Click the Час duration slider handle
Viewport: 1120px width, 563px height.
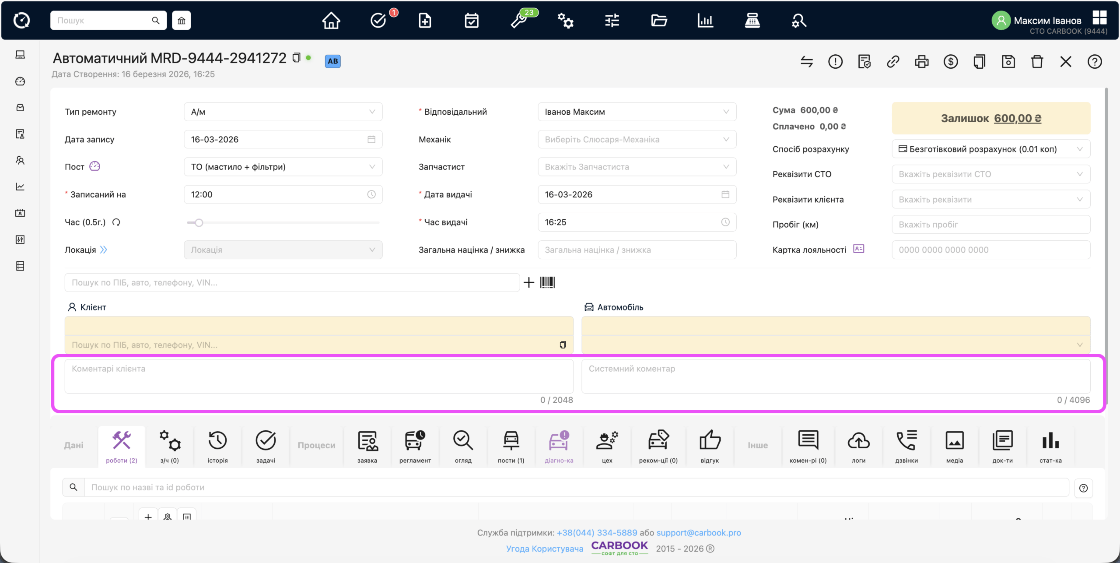(199, 223)
